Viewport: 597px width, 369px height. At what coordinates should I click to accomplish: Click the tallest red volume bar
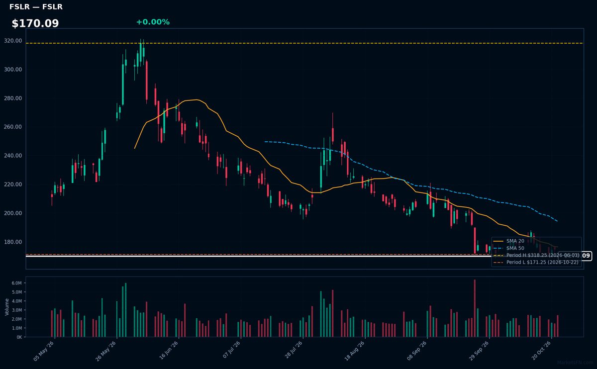click(475, 308)
